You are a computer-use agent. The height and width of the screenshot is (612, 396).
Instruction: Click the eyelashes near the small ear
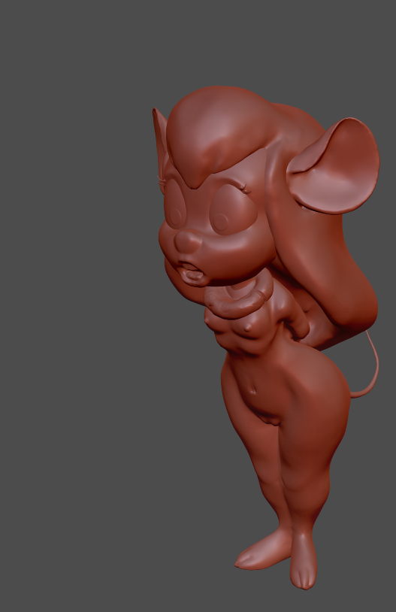pos(161,180)
